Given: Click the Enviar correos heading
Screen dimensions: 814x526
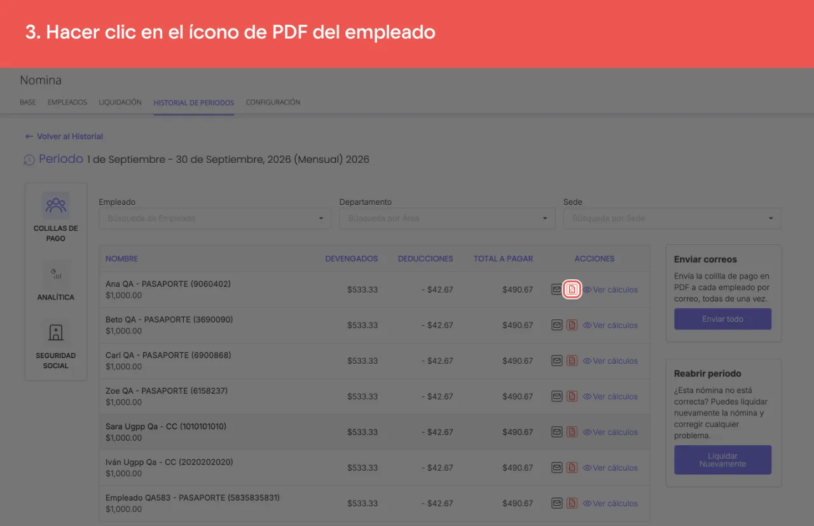Looking at the screenshot, I should (x=706, y=260).
